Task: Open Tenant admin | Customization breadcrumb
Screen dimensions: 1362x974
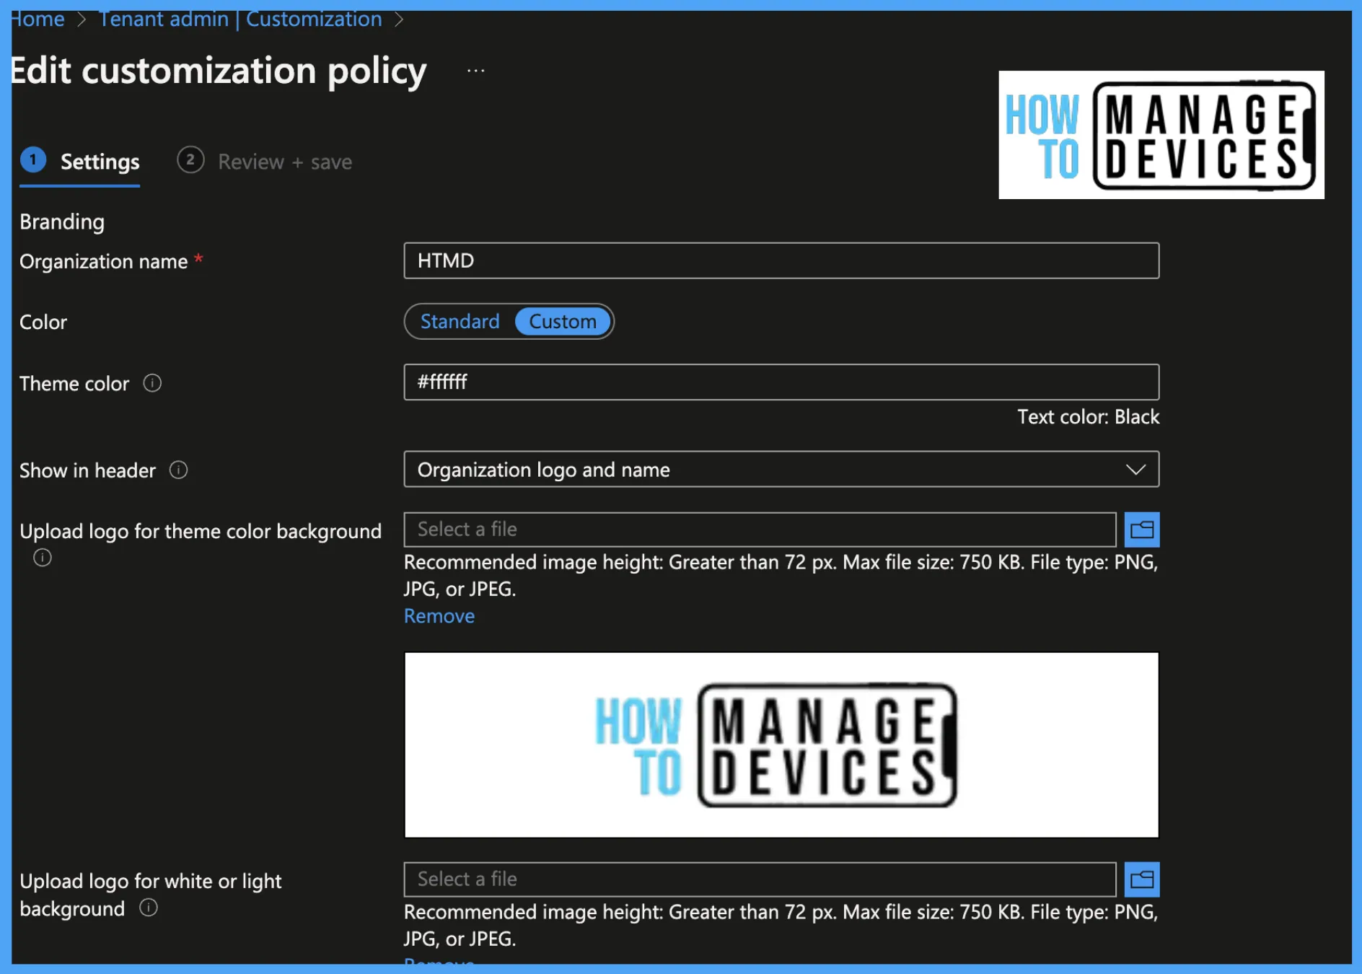Action: 240,19
